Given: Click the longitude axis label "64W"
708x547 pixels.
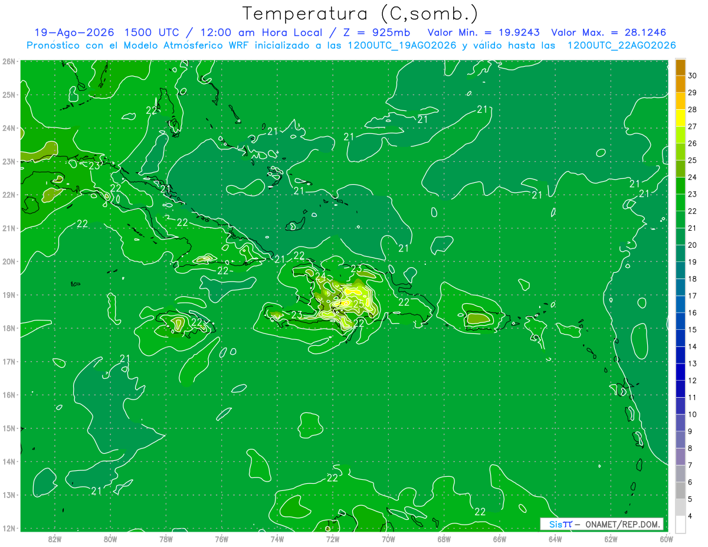Looking at the screenshot, I should [x=555, y=539].
